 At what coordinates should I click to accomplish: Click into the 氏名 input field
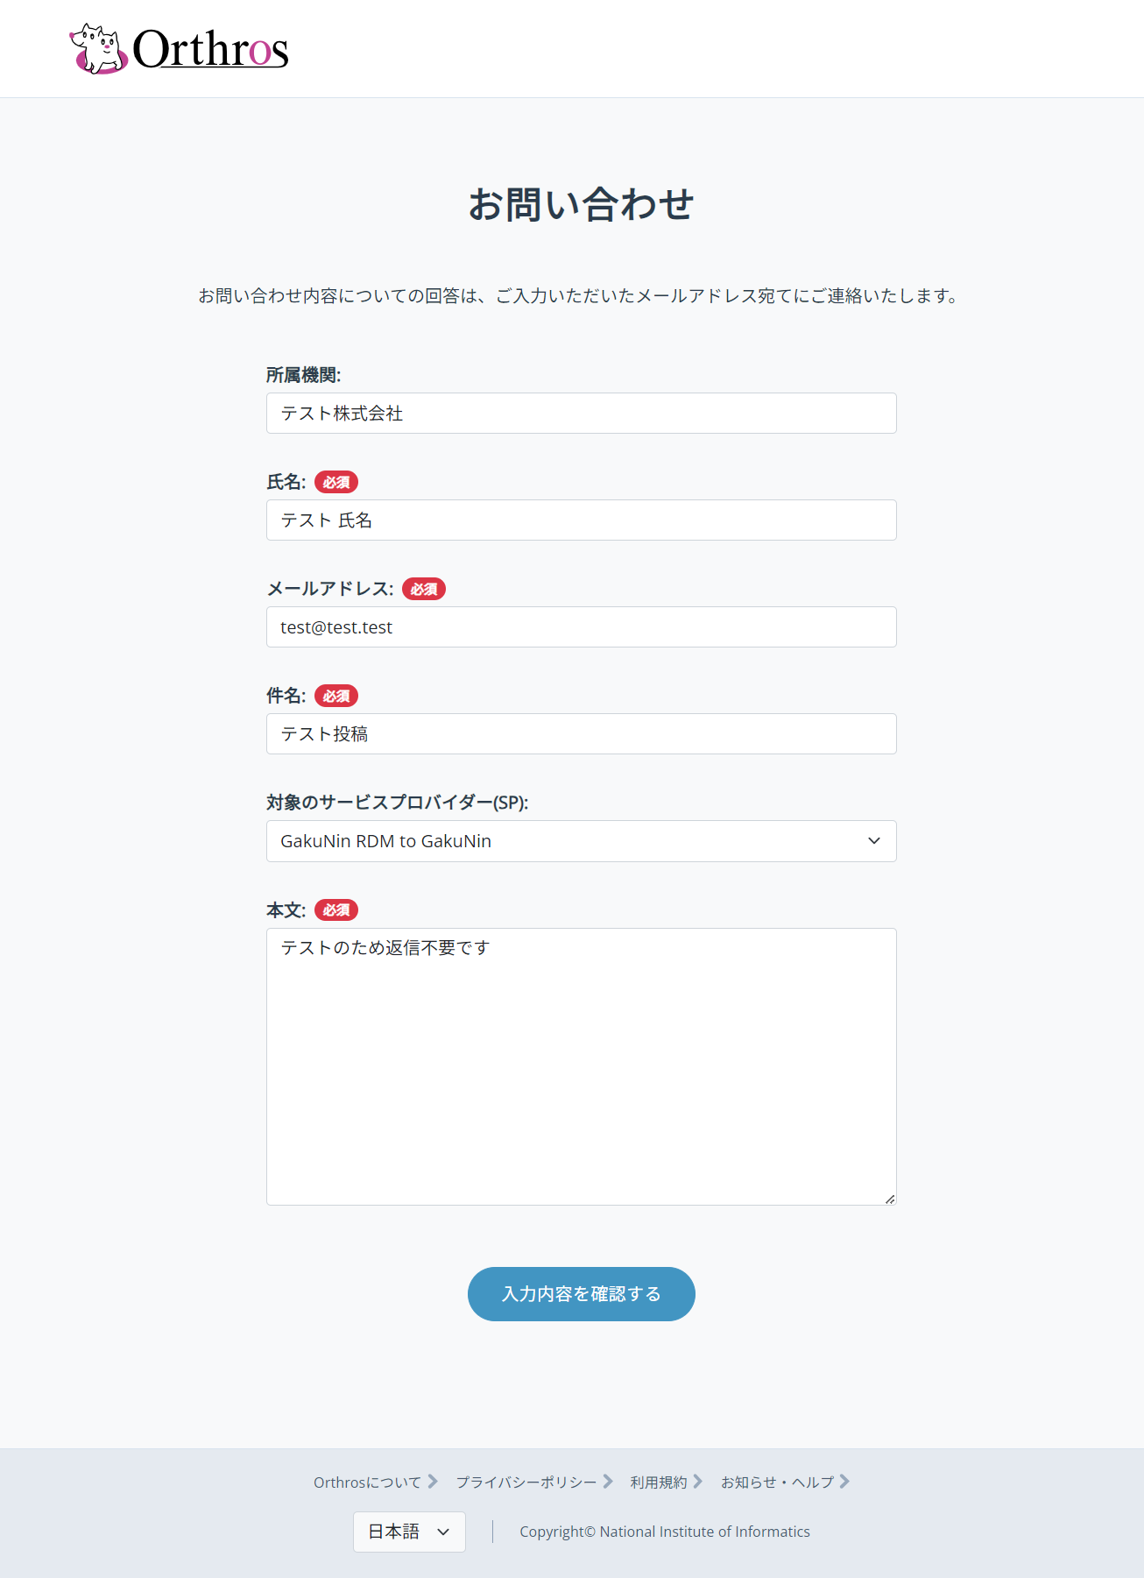(x=581, y=520)
